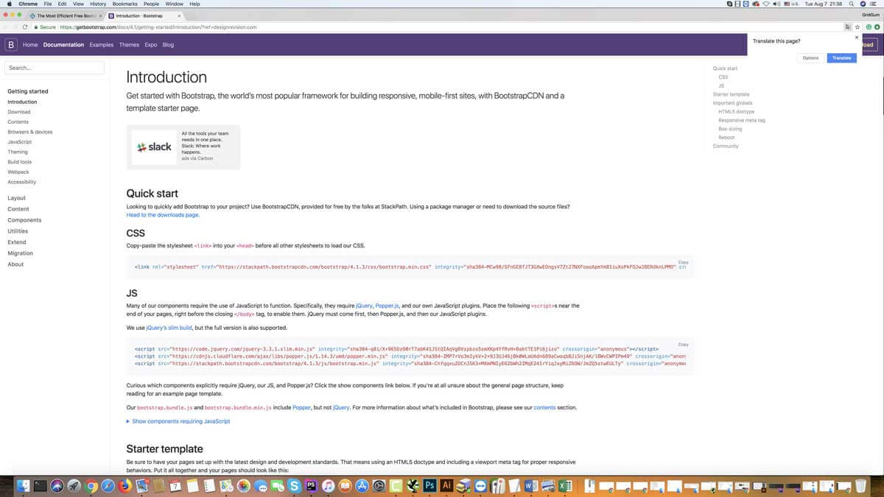884x497 pixels.
Task: Open the Theming sidebar link
Action: coord(18,152)
